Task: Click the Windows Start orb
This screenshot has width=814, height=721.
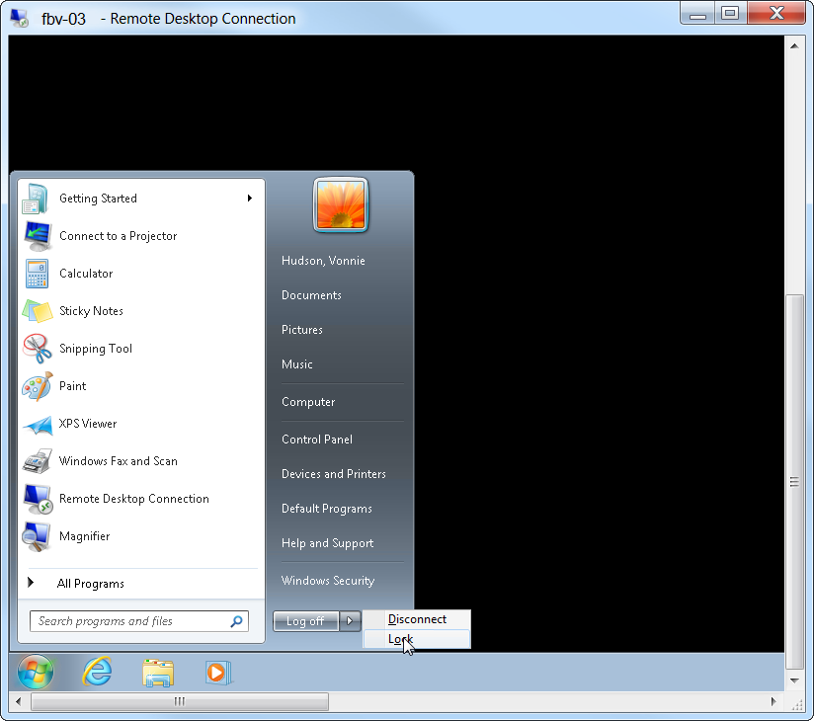Action: pos(36,672)
